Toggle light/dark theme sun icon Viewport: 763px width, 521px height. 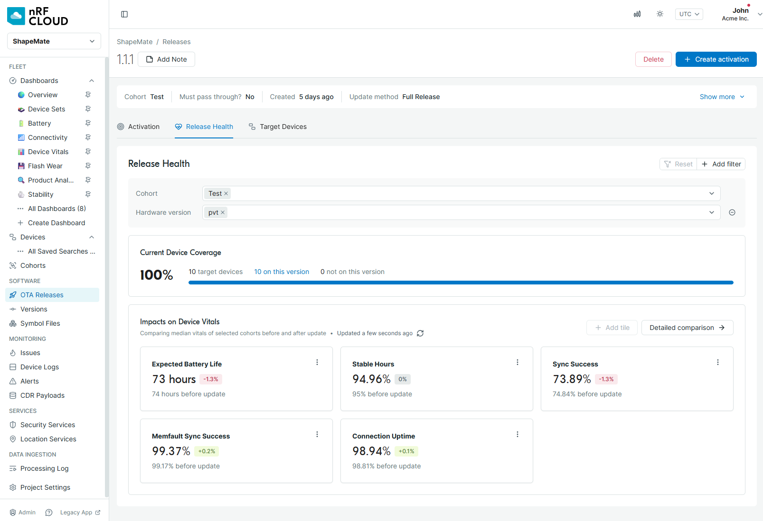click(x=660, y=14)
